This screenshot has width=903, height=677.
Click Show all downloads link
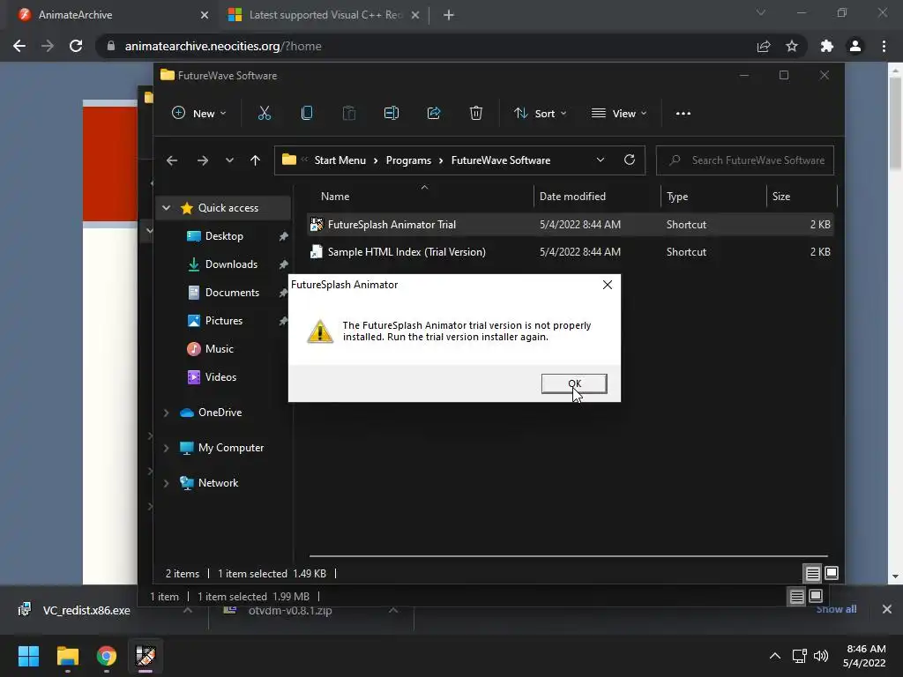(x=836, y=610)
